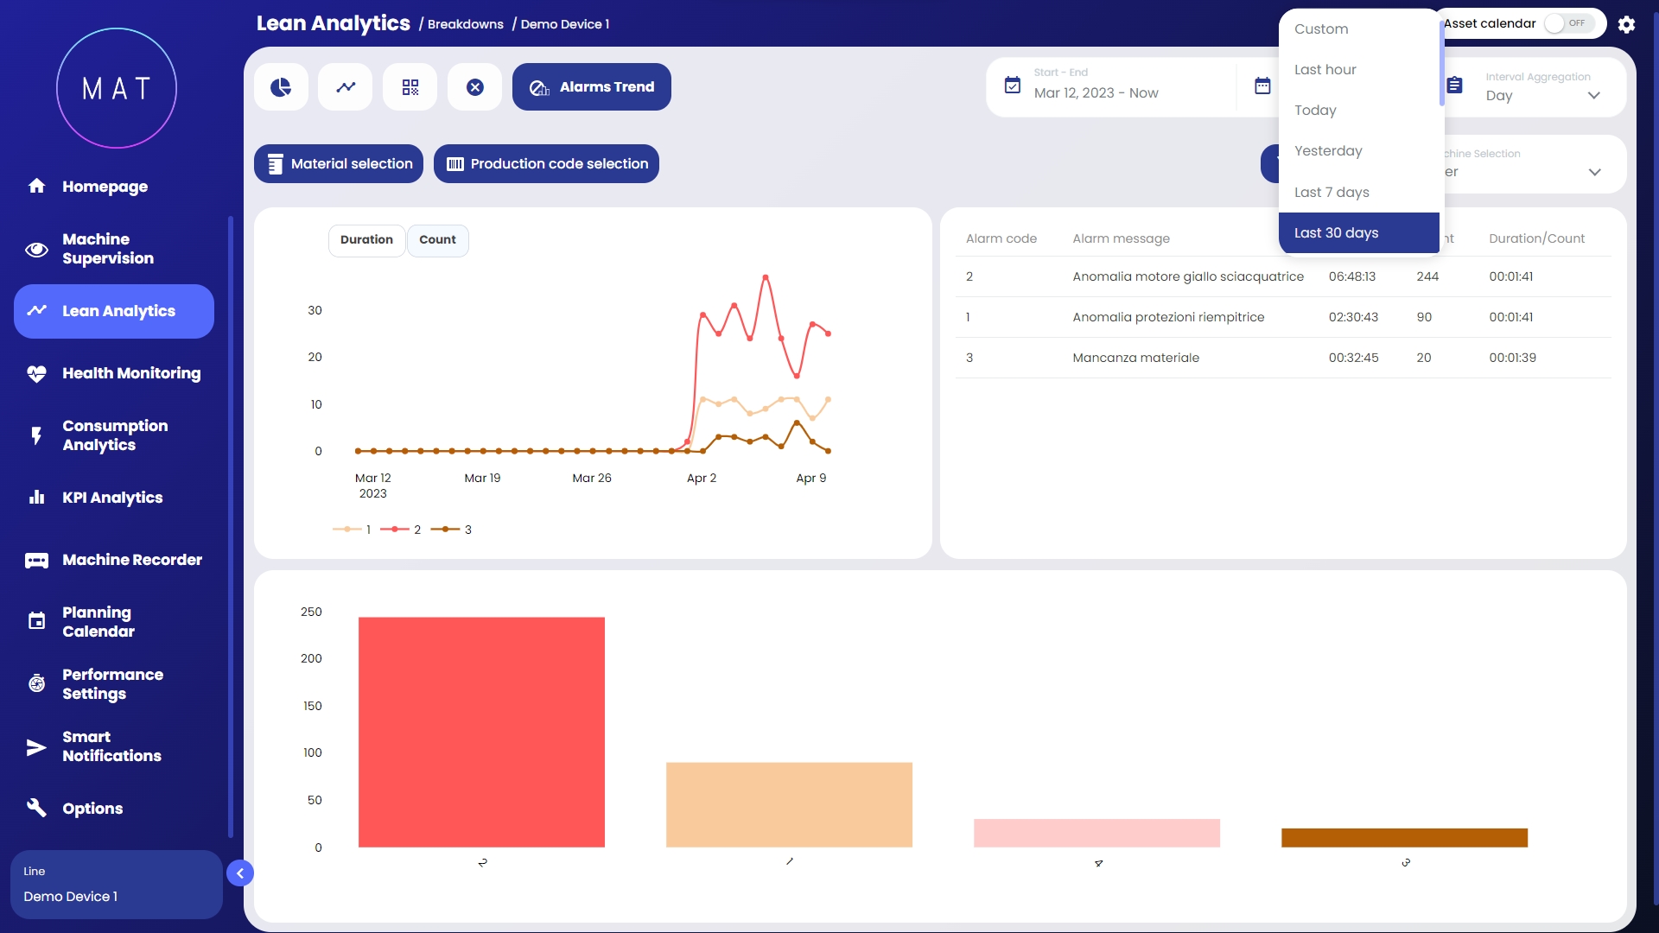Image resolution: width=1659 pixels, height=933 pixels.
Task: Click Production code selection button
Action: click(546, 164)
